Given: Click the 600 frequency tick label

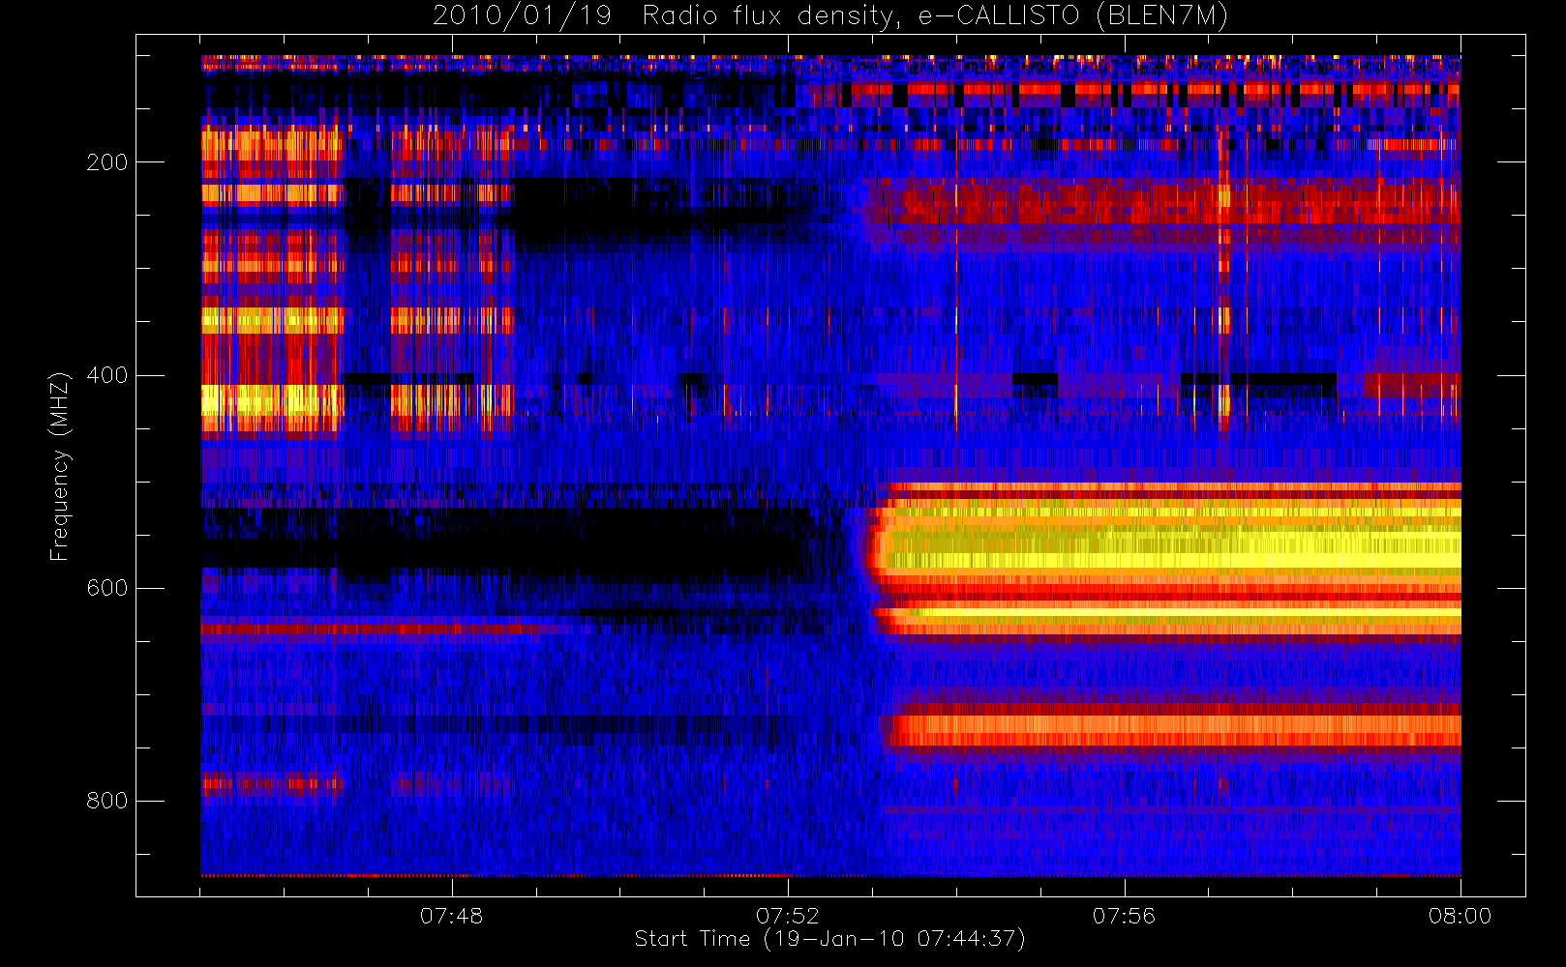Looking at the screenshot, I should point(107,588).
